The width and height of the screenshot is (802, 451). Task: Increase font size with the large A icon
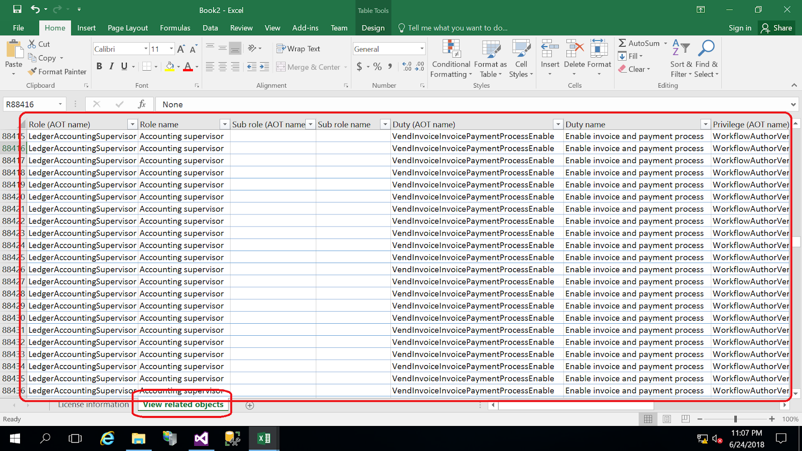(181, 49)
